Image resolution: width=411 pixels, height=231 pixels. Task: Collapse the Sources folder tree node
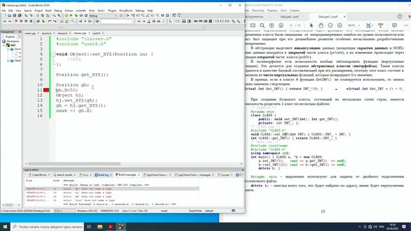click(x=8, y=49)
